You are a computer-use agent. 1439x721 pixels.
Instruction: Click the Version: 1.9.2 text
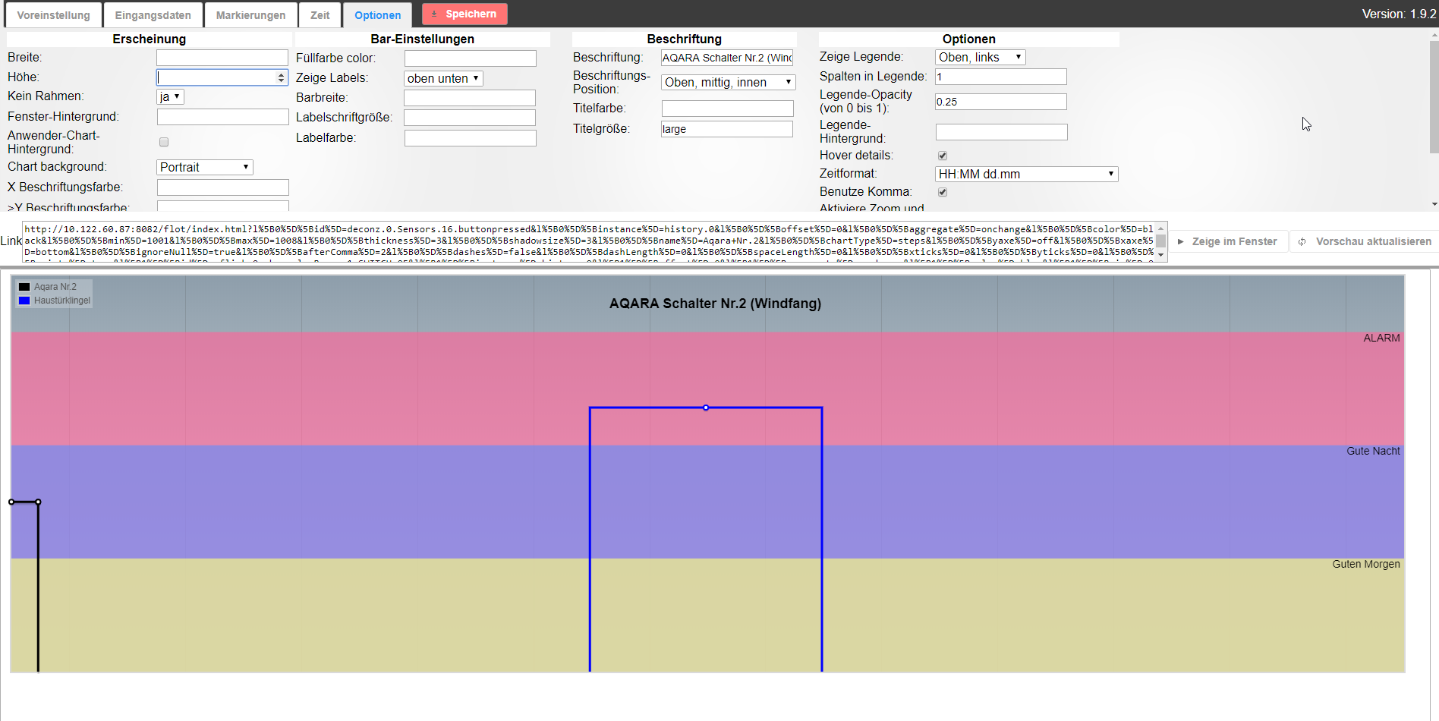click(x=1399, y=14)
